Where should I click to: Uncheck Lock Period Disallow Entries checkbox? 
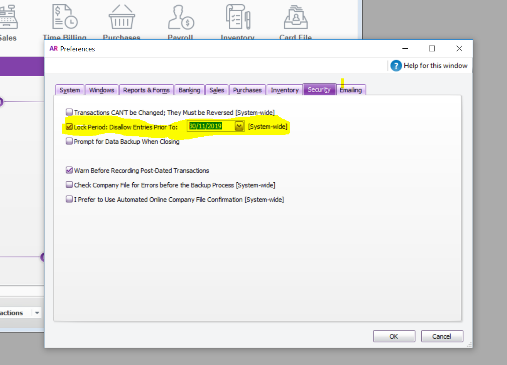69,127
